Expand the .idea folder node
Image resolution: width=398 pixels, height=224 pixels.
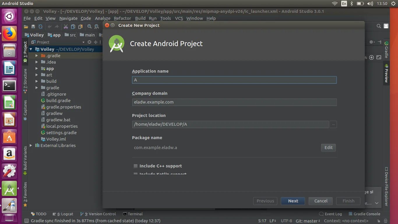click(x=36, y=62)
